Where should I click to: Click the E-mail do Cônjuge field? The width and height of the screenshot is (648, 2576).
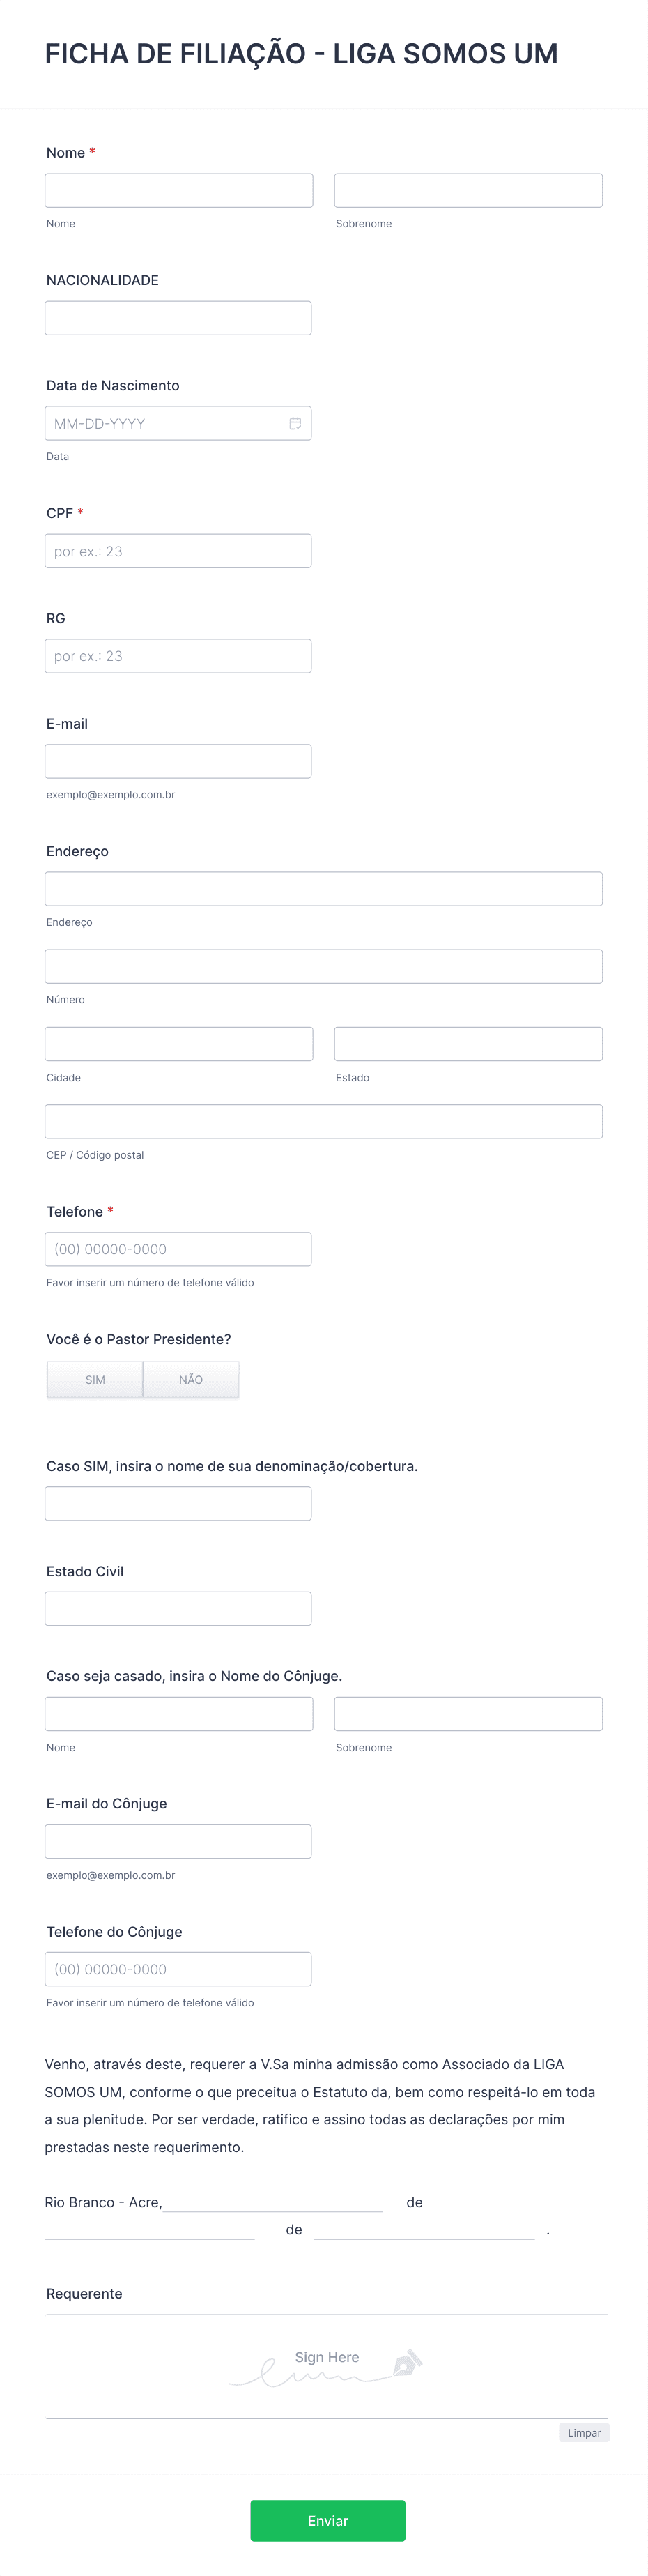point(178,1842)
